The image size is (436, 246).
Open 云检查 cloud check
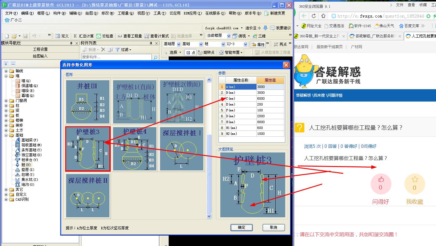pos(105,36)
